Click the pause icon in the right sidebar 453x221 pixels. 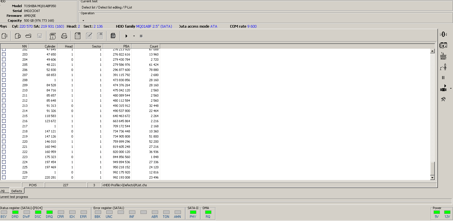pyautogui.click(x=443, y=77)
